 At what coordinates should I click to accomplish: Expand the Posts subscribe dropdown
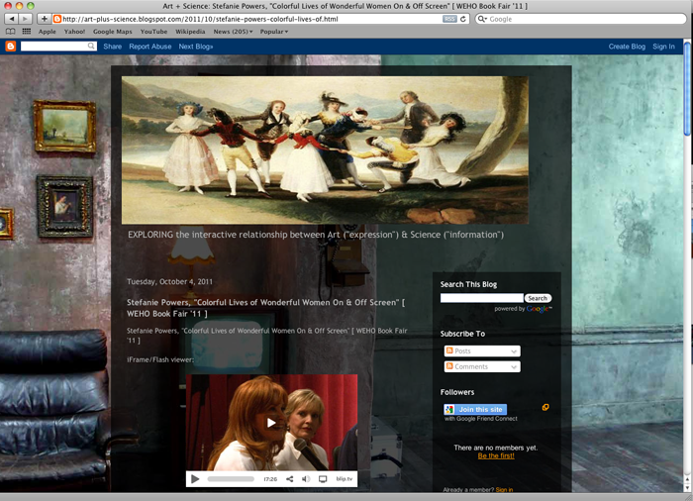(514, 351)
